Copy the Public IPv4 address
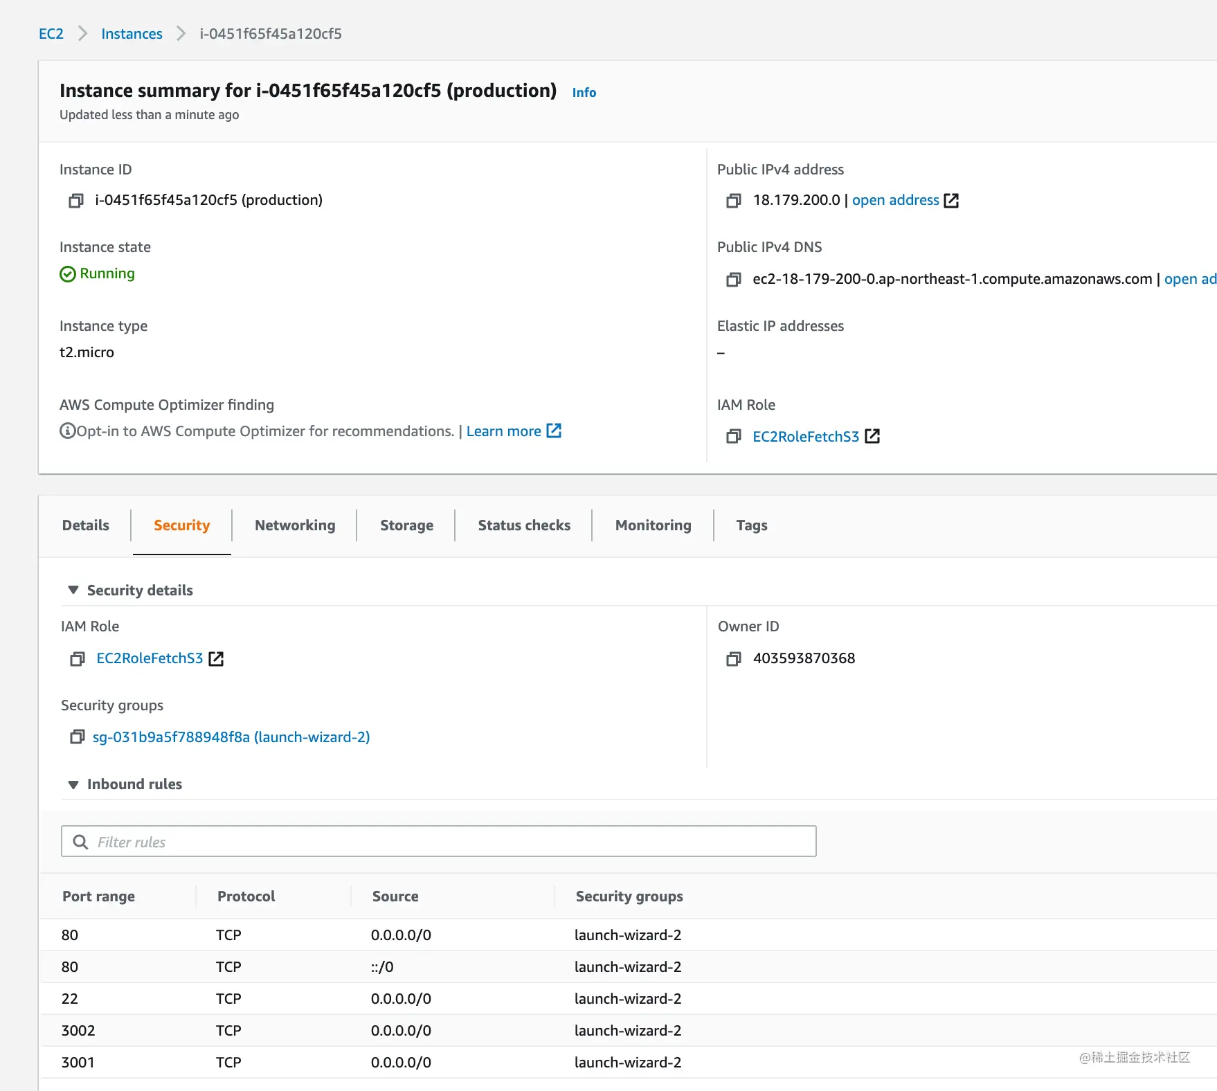The height and width of the screenshot is (1091, 1217). (x=733, y=201)
